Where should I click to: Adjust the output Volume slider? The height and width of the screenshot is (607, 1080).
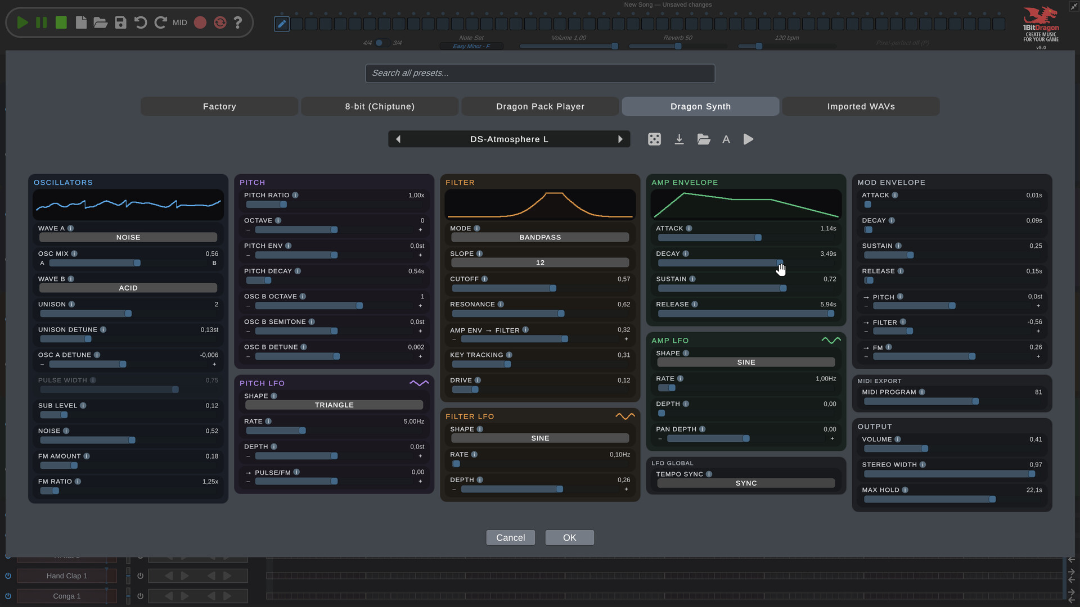pos(952,449)
